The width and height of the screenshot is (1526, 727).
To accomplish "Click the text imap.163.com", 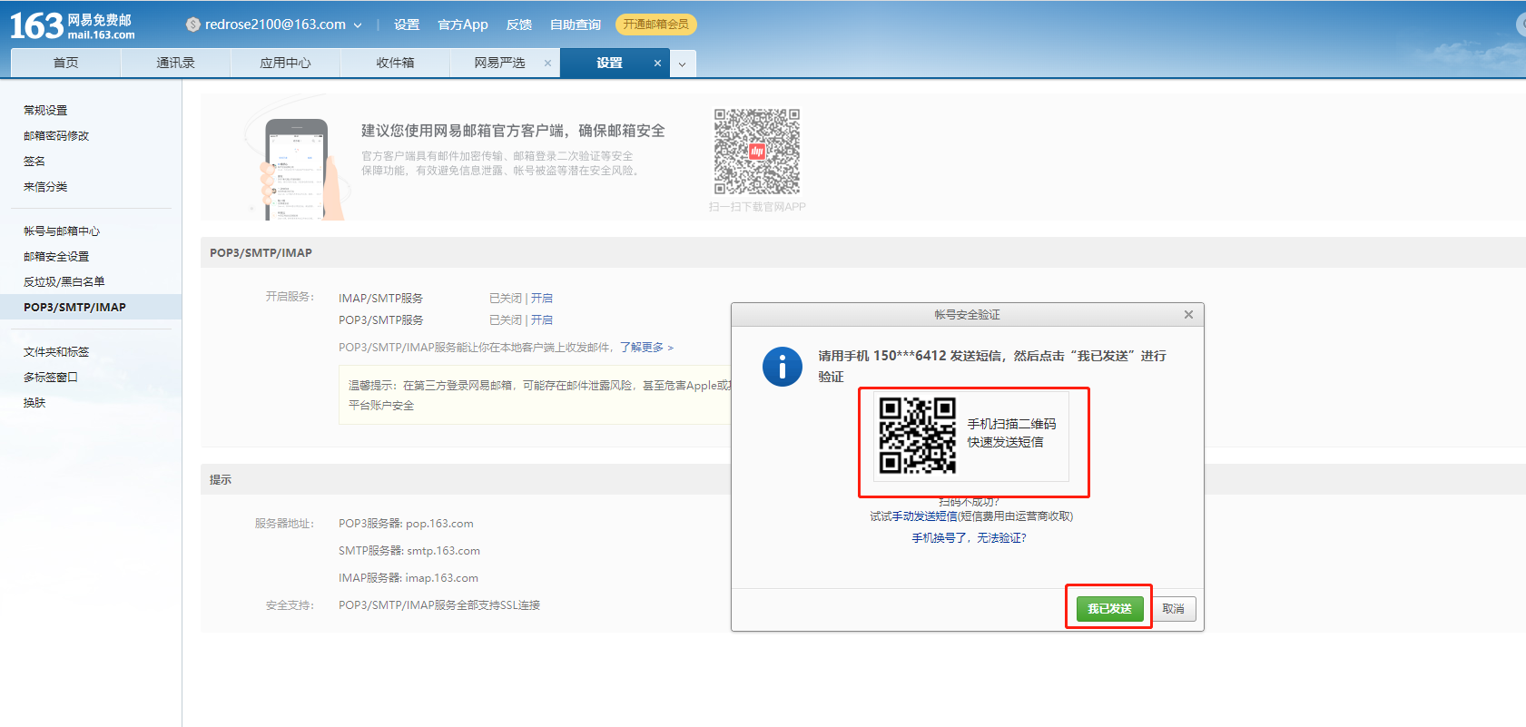I will [x=442, y=577].
